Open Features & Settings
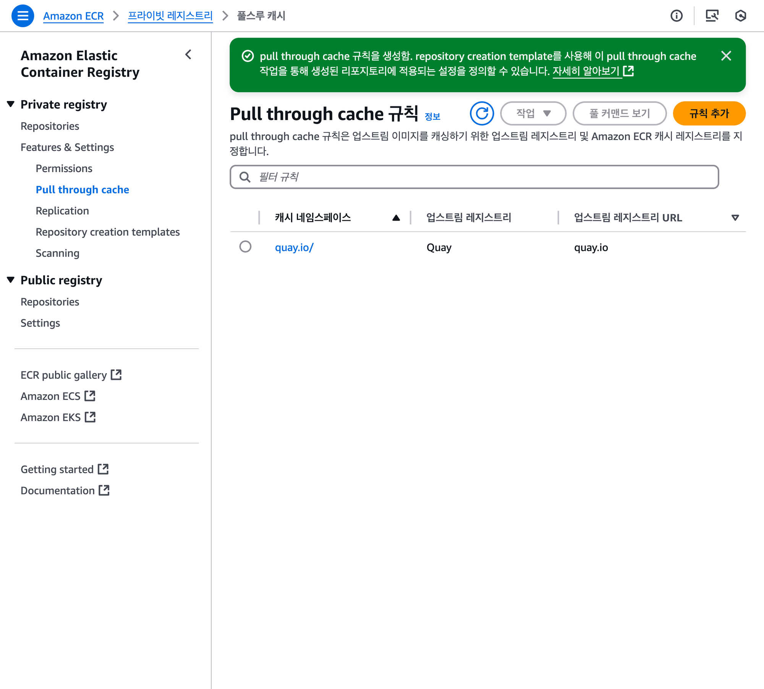This screenshot has height=689, width=764. pos(67,147)
